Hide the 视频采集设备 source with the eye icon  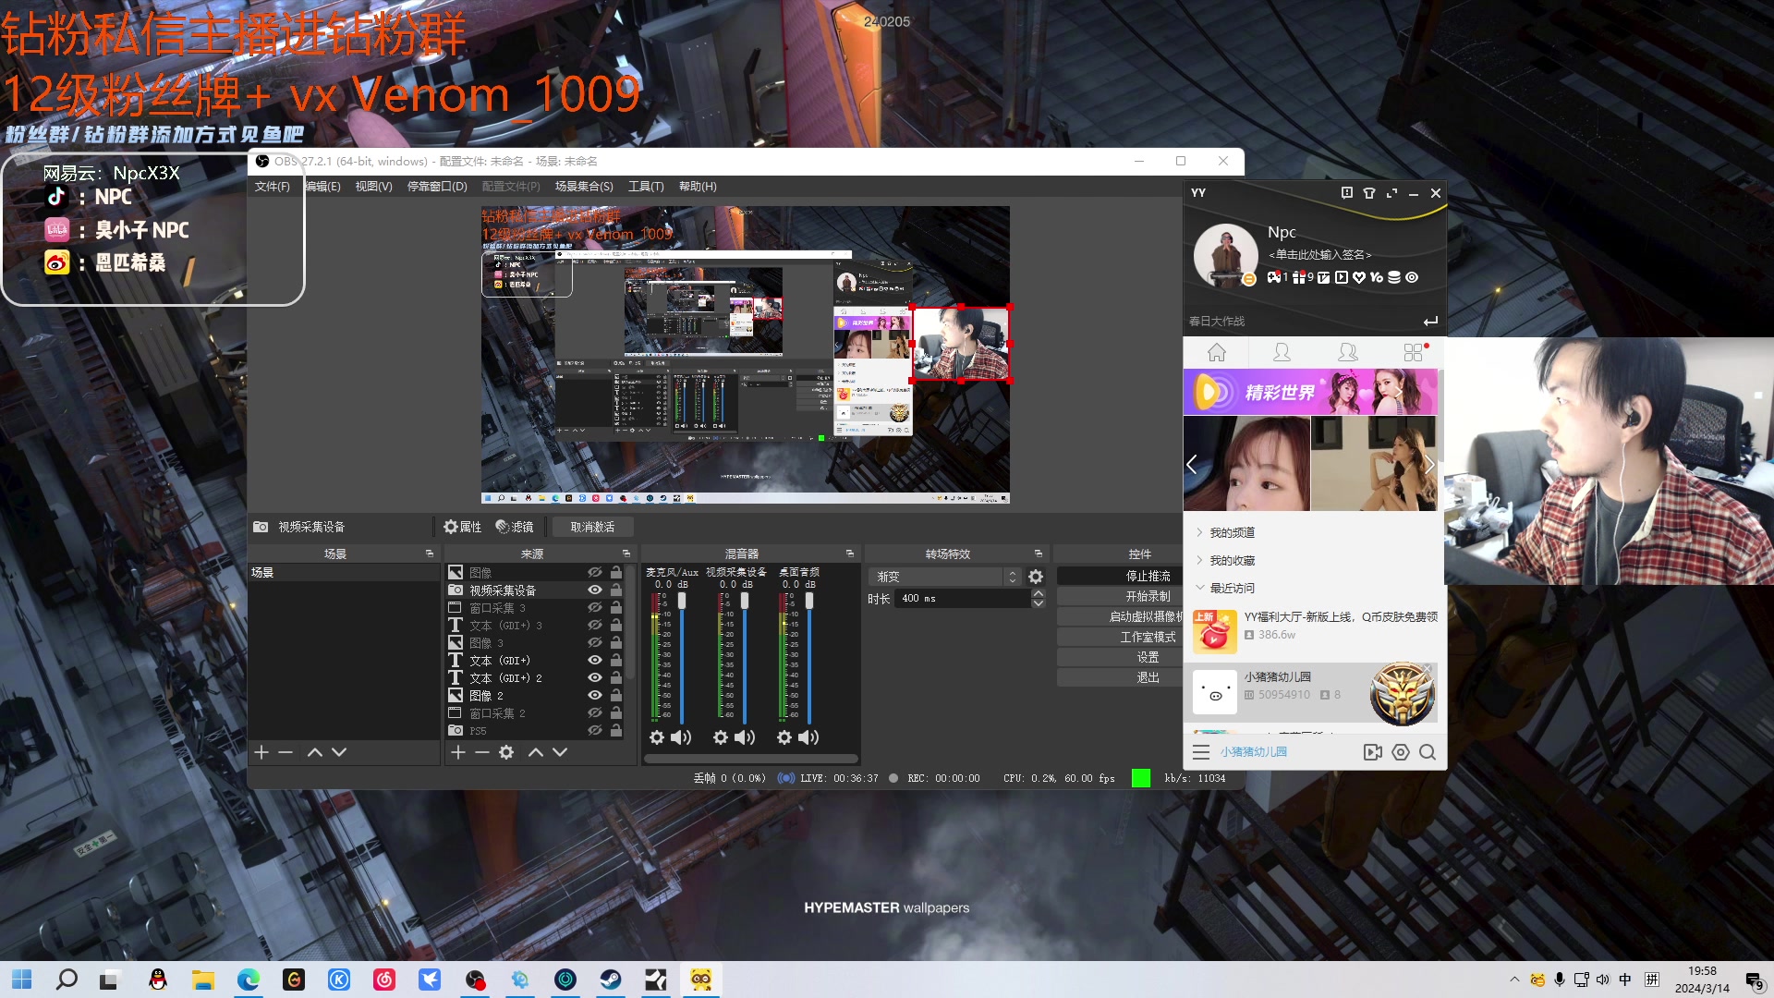[x=595, y=590]
